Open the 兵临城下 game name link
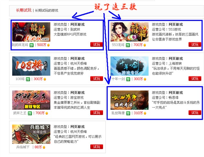204x157 pixels. [x=23, y=147]
